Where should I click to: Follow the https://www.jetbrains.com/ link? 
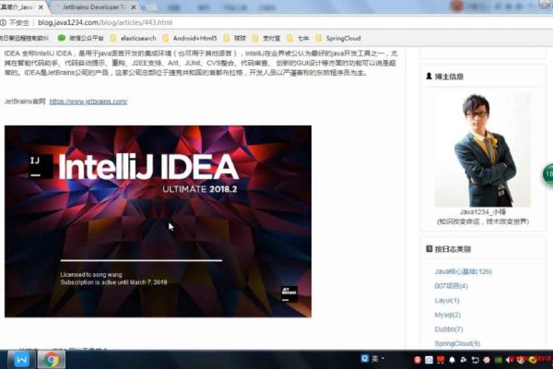point(88,101)
